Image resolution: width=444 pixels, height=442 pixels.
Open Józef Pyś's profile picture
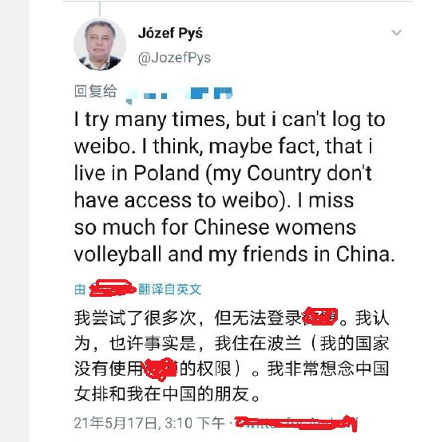pyautogui.click(x=100, y=45)
